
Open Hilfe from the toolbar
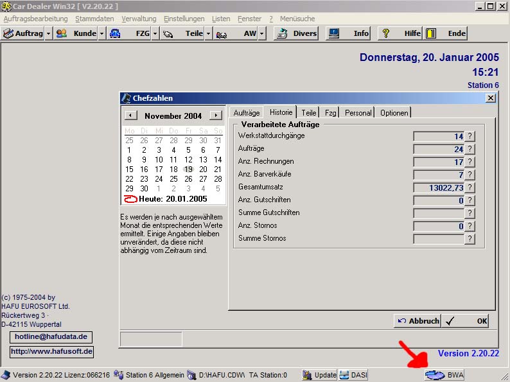pos(386,33)
